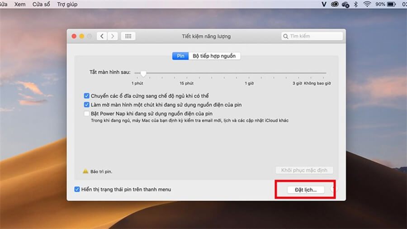Click the Bảo trì pin. text
This screenshot has width=407, height=229.
coord(101,172)
